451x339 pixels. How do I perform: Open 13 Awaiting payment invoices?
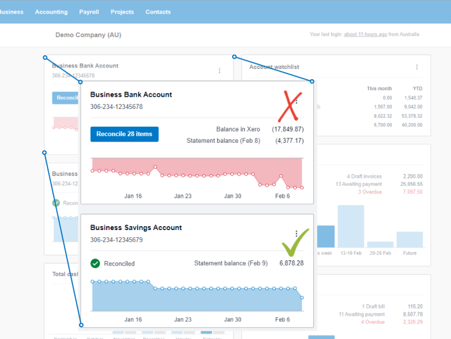coord(359,184)
